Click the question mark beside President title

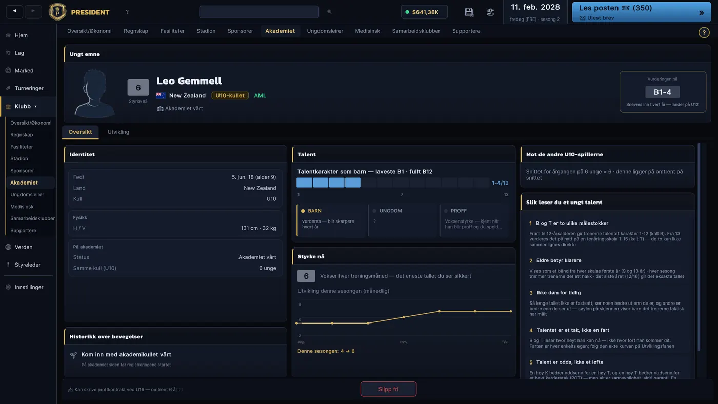(127, 12)
